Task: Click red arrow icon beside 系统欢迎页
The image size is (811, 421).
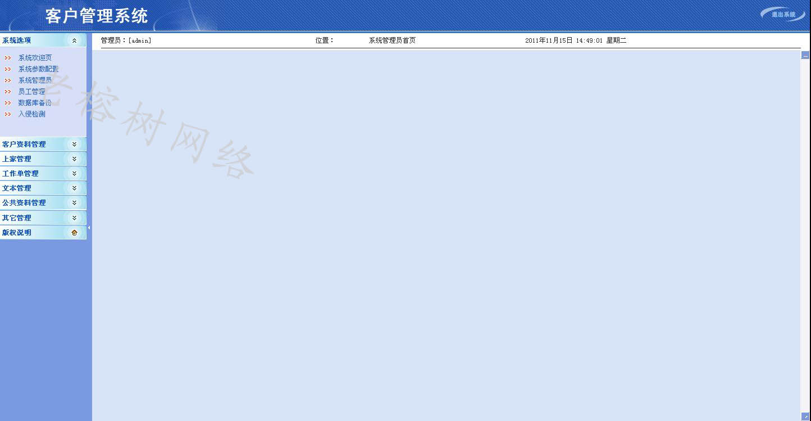Action: (8, 58)
